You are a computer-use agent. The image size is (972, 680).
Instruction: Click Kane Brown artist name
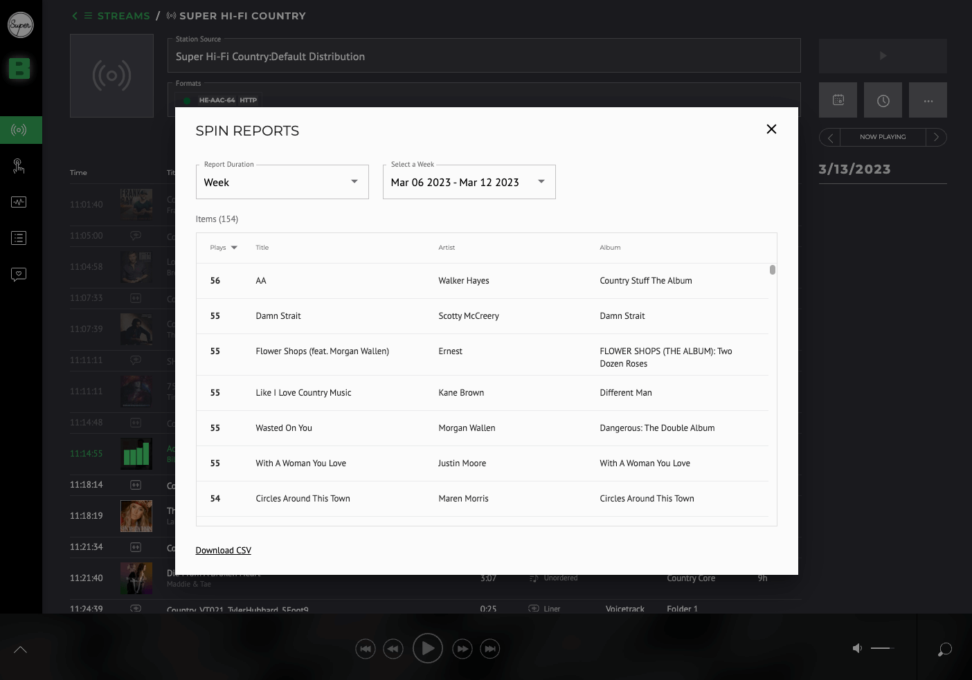[x=461, y=393]
